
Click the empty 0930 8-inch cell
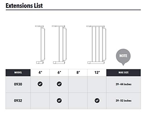[x=78, y=84]
